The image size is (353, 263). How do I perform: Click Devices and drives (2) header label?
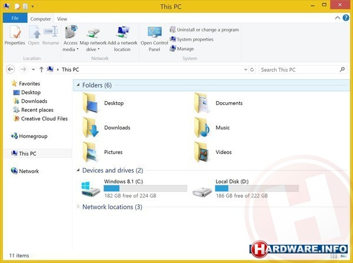click(112, 170)
